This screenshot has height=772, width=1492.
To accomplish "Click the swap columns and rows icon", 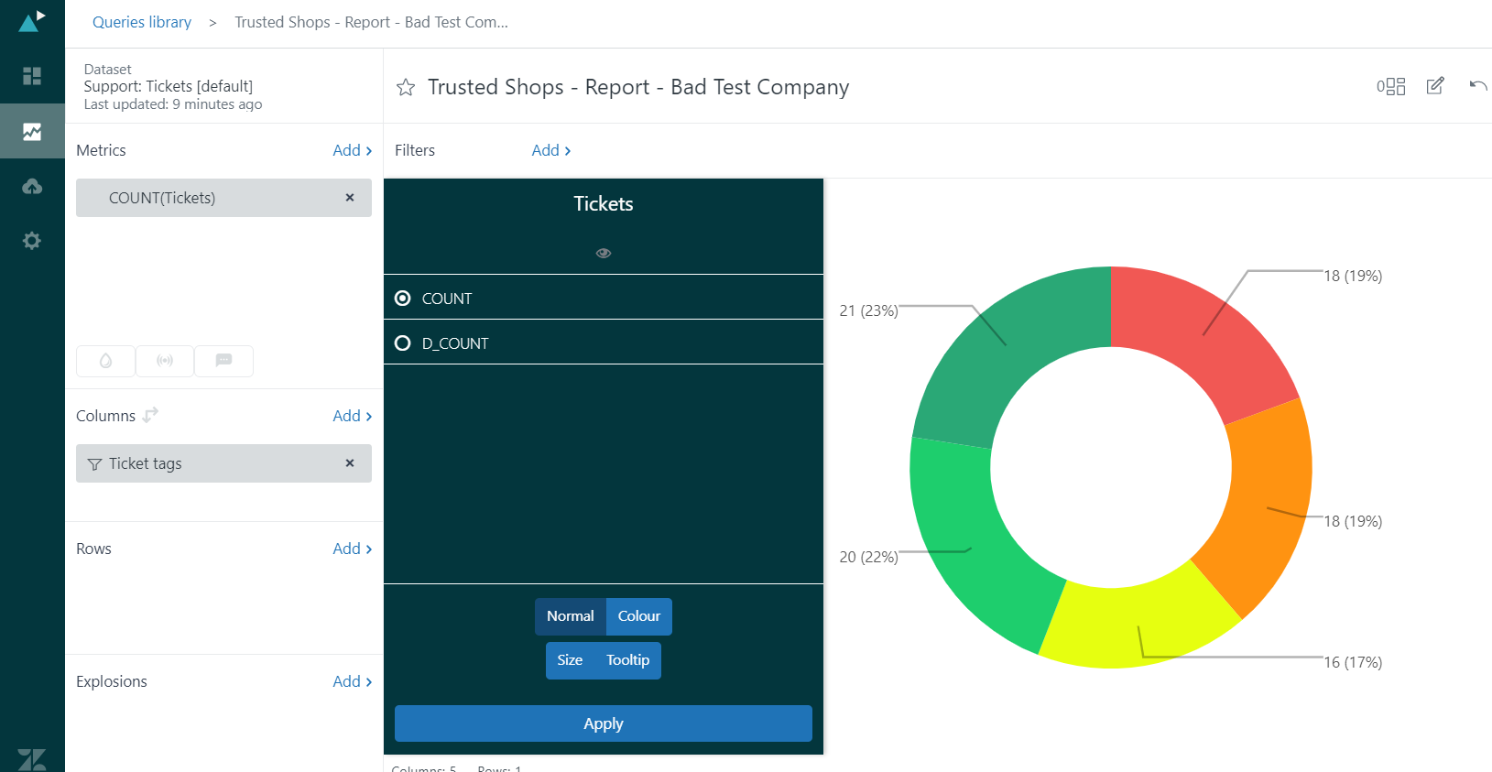I will pyautogui.click(x=151, y=415).
